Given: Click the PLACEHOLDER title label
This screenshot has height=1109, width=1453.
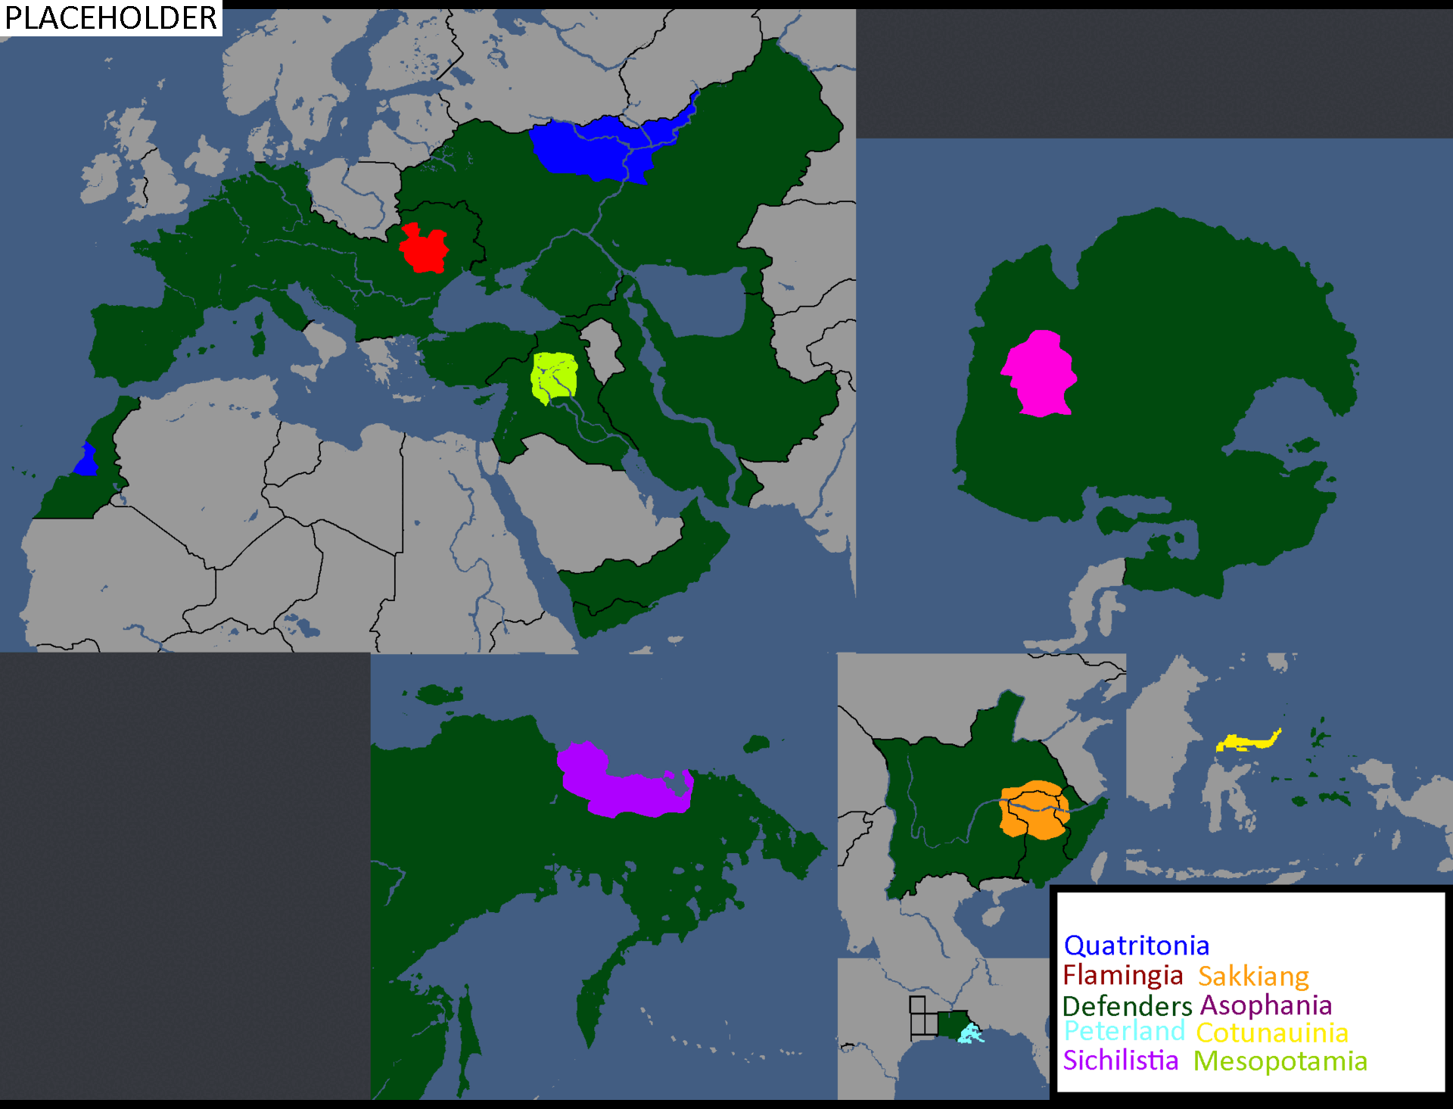Looking at the screenshot, I should [110, 17].
